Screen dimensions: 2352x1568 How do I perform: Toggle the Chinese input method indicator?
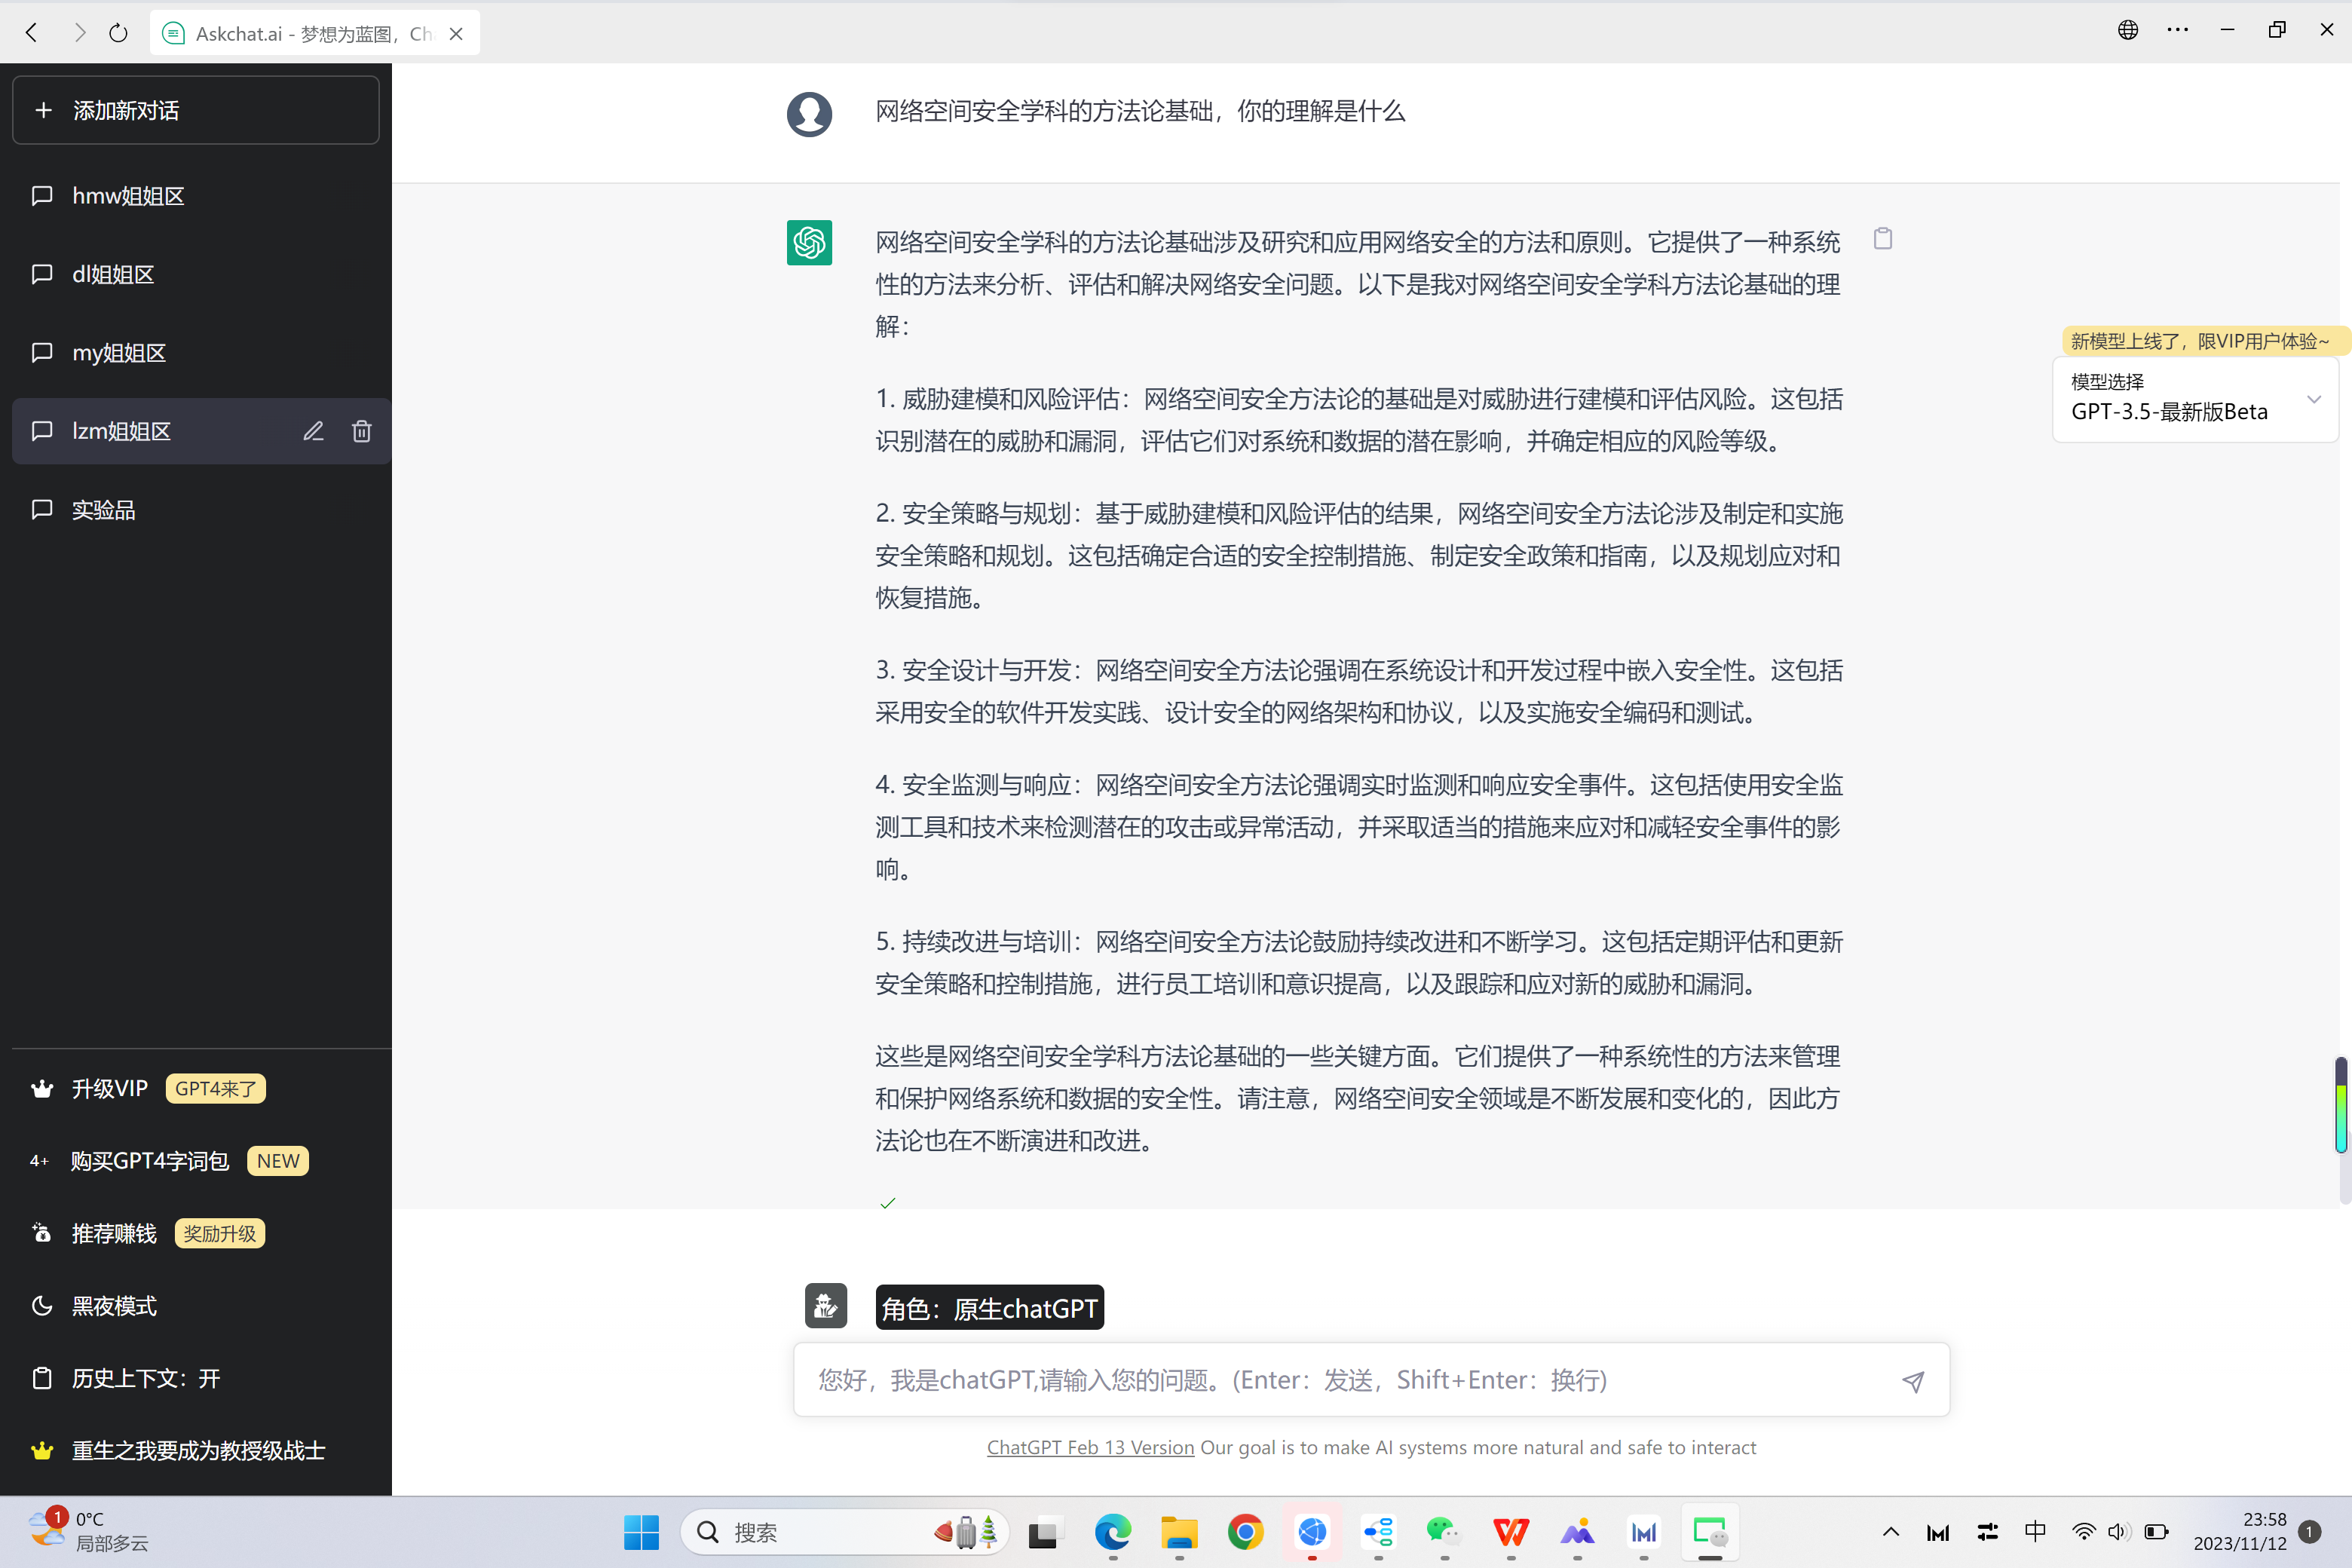2034,1531
